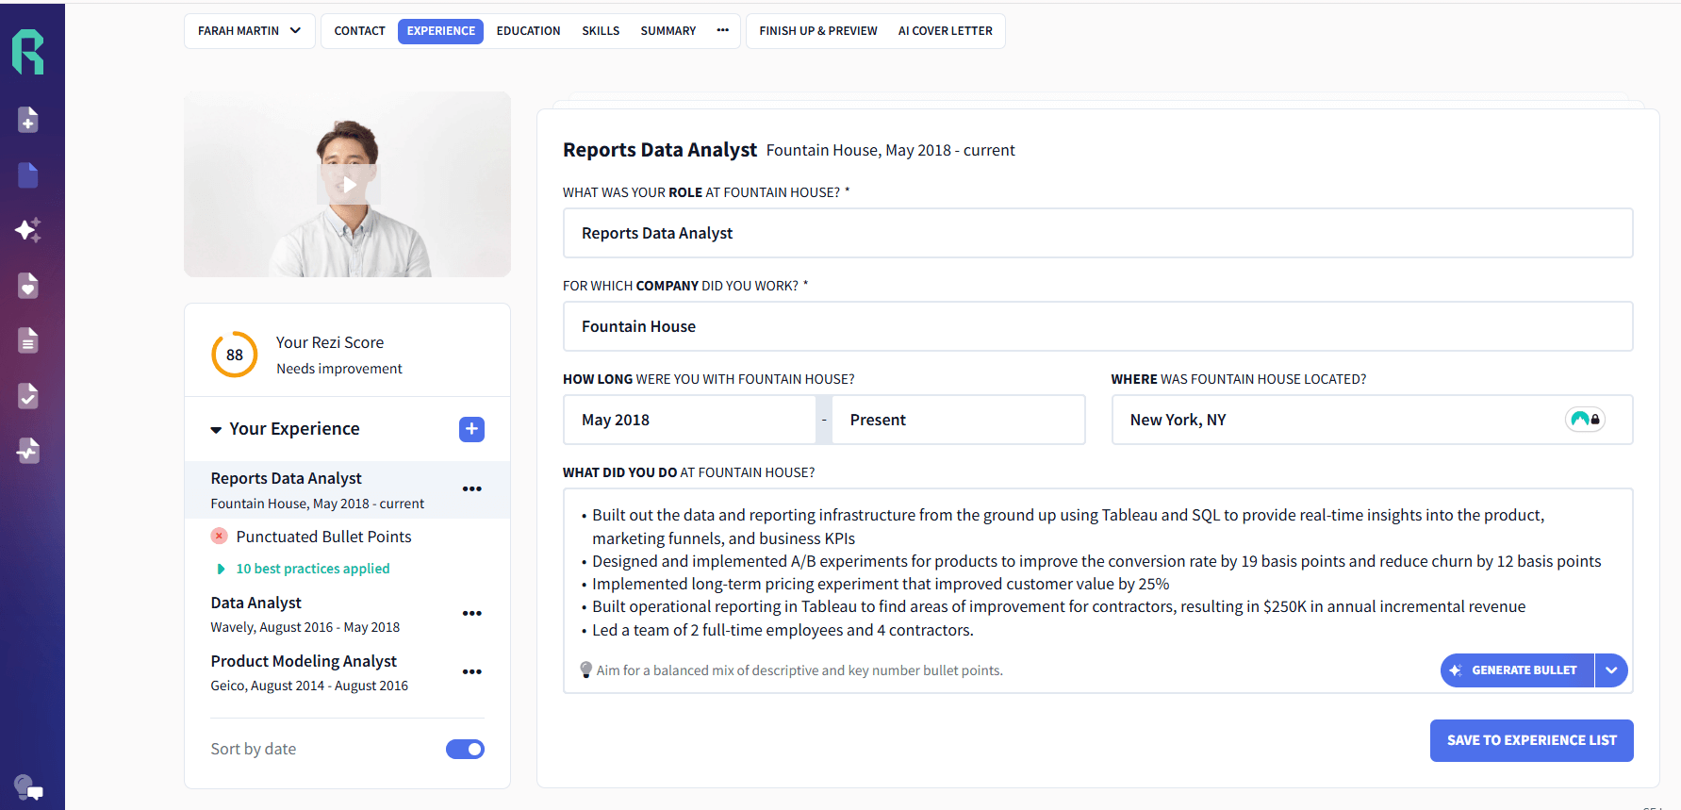1681x810 pixels.
Task: Select Product Modeling Analyst Geico experience
Action: pyautogui.click(x=309, y=672)
